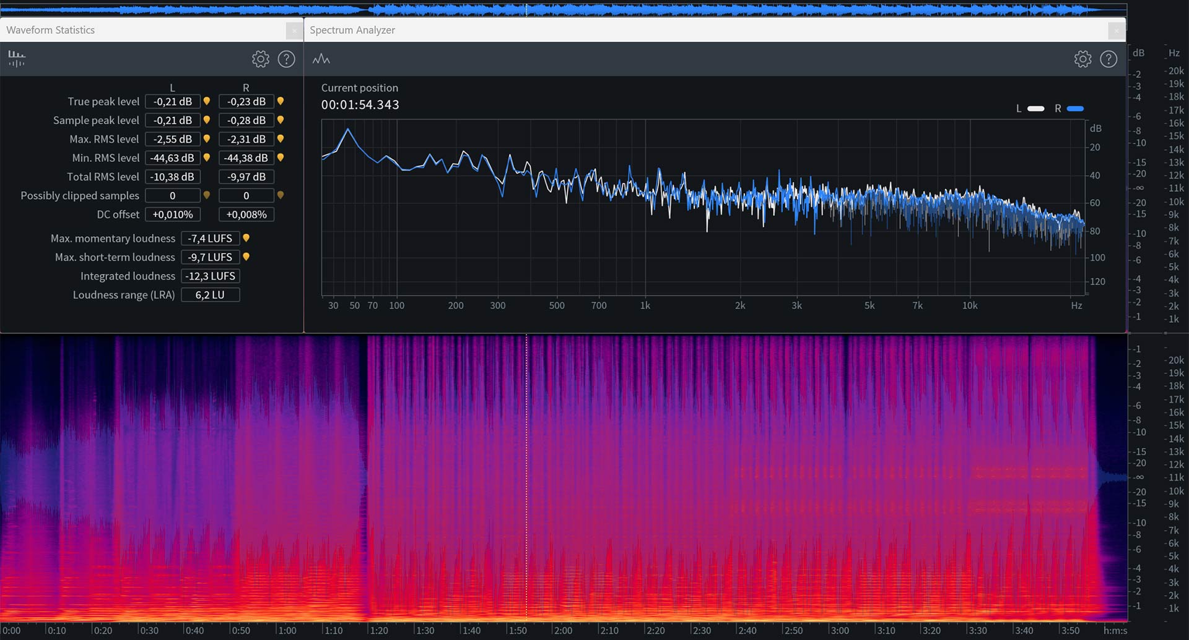Click the blue R channel legend swatch
The width and height of the screenshot is (1189, 640).
[x=1076, y=109]
